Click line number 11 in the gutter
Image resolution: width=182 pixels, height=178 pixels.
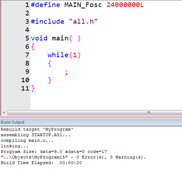coord(25,88)
